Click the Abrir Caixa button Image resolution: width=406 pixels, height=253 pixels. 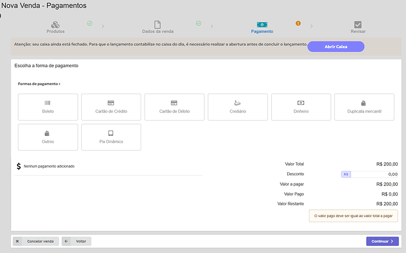click(336, 46)
